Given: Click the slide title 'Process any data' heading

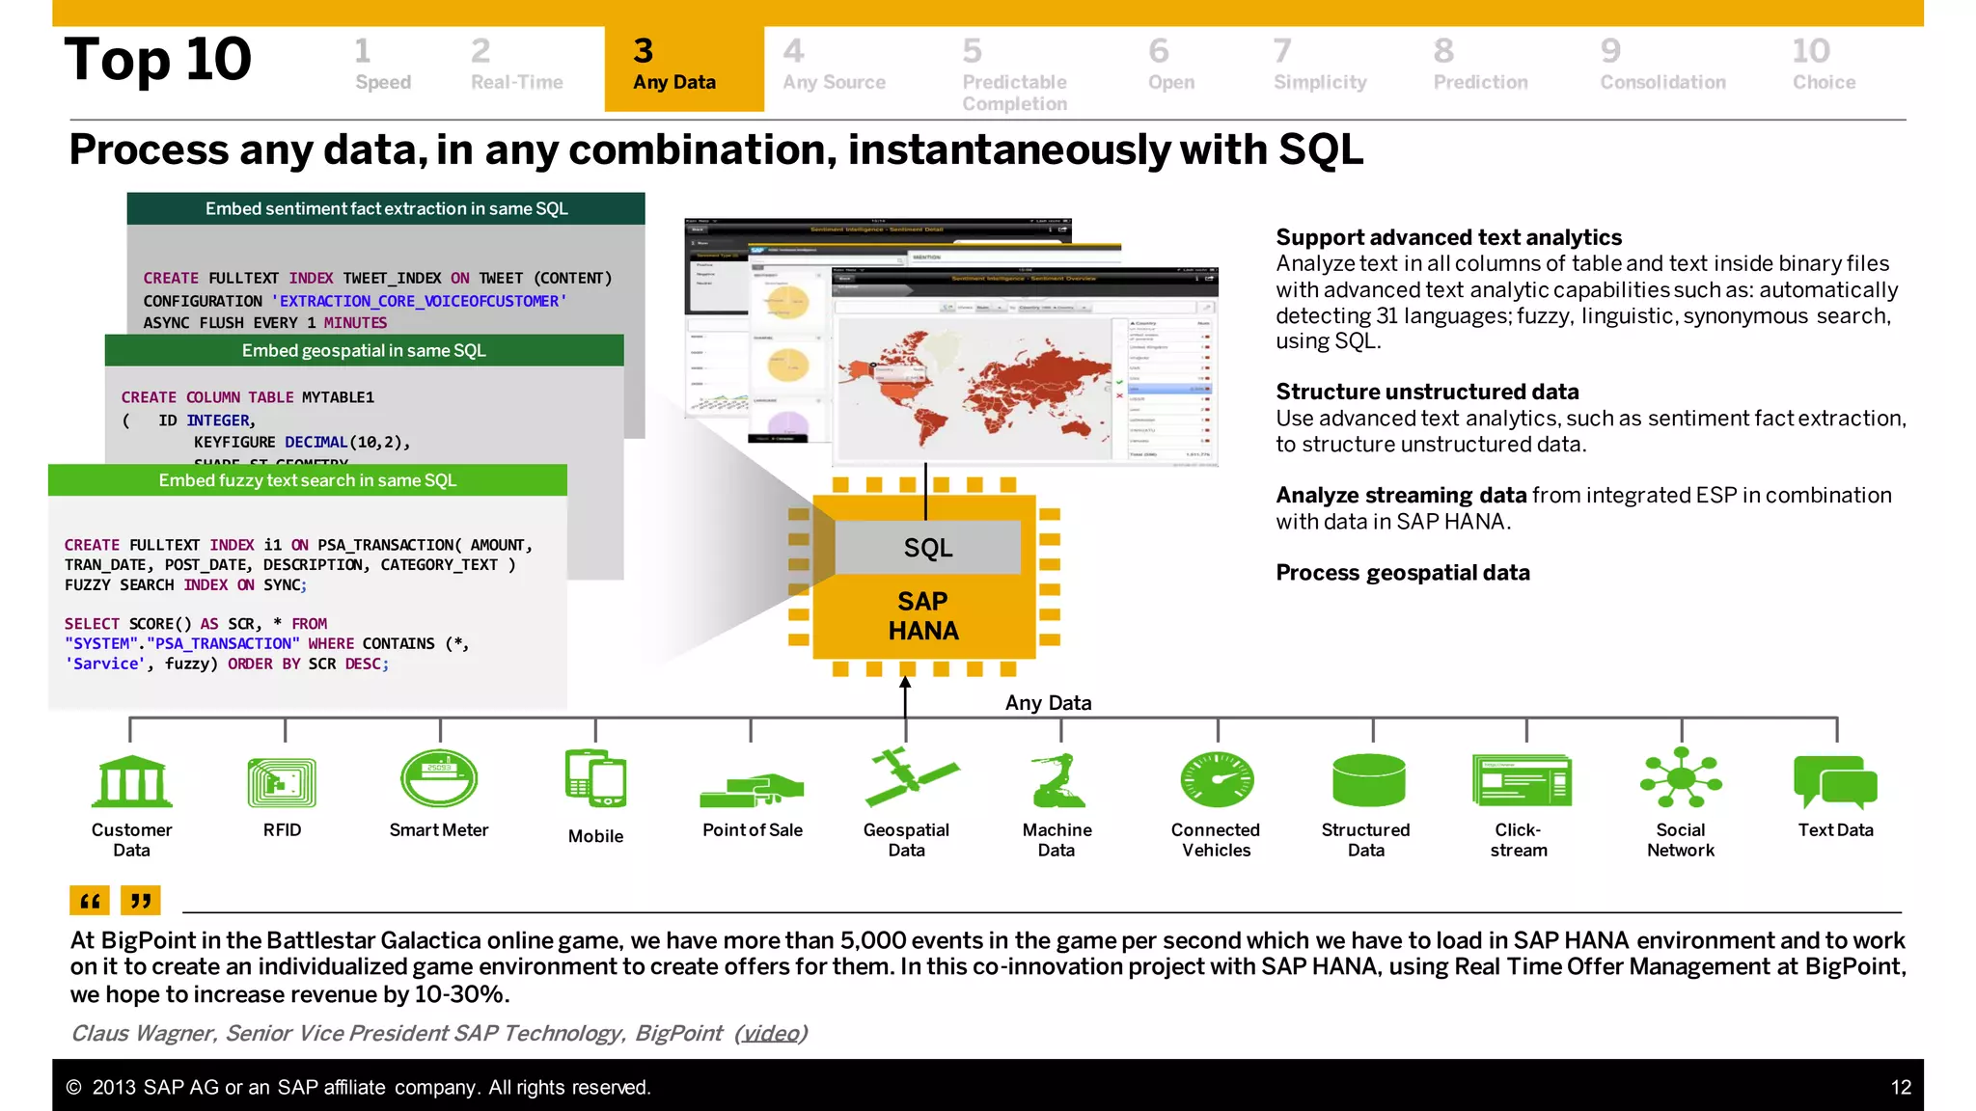Looking at the screenshot, I should (716, 149).
